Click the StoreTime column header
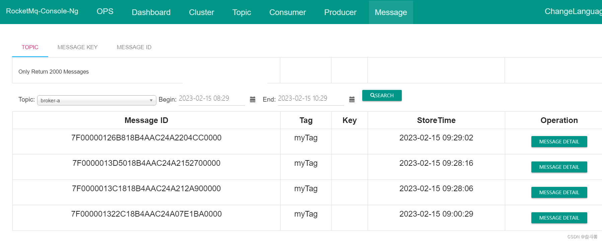This screenshot has height=242, width=602. (x=436, y=120)
